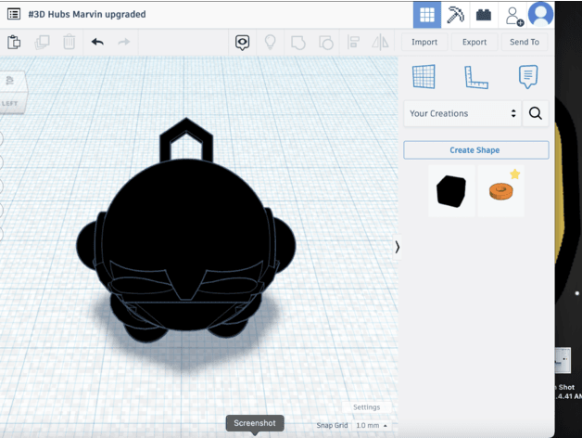
Task: Select the black cube shape thumbnail
Action: [x=451, y=191]
